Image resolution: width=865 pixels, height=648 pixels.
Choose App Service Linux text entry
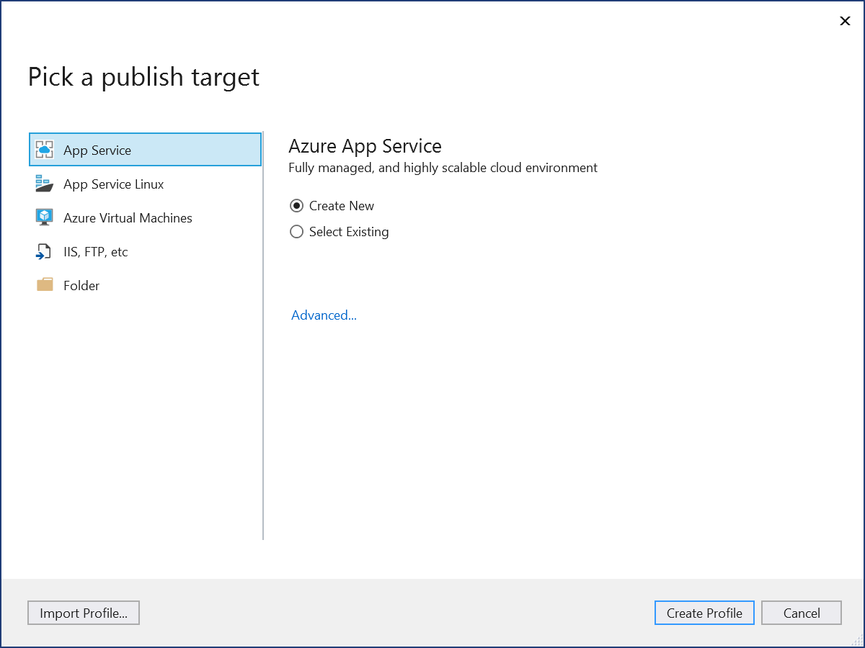point(113,184)
